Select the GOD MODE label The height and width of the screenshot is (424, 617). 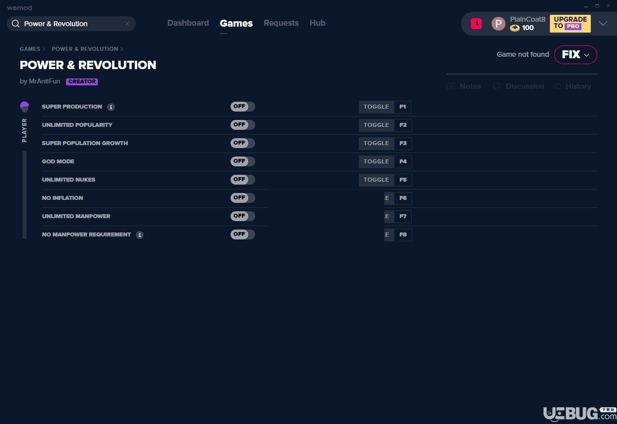58,161
